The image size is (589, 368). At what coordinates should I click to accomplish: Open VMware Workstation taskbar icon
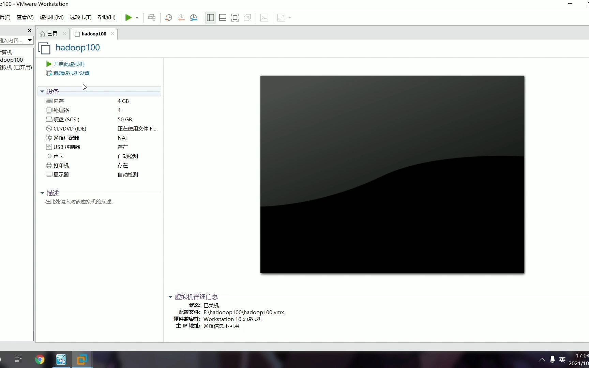[82, 359]
